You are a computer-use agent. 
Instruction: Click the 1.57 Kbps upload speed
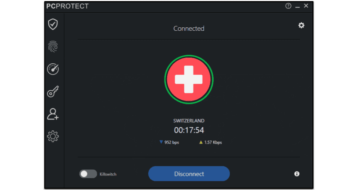pyautogui.click(x=211, y=142)
